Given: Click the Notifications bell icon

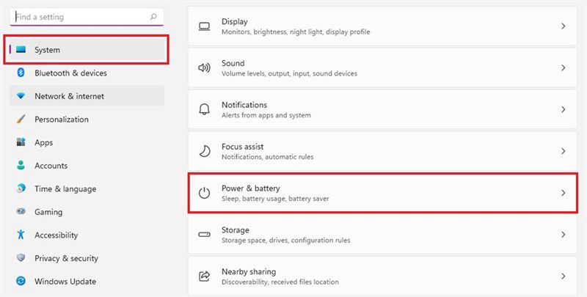Looking at the screenshot, I should click(x=204, y=109).
